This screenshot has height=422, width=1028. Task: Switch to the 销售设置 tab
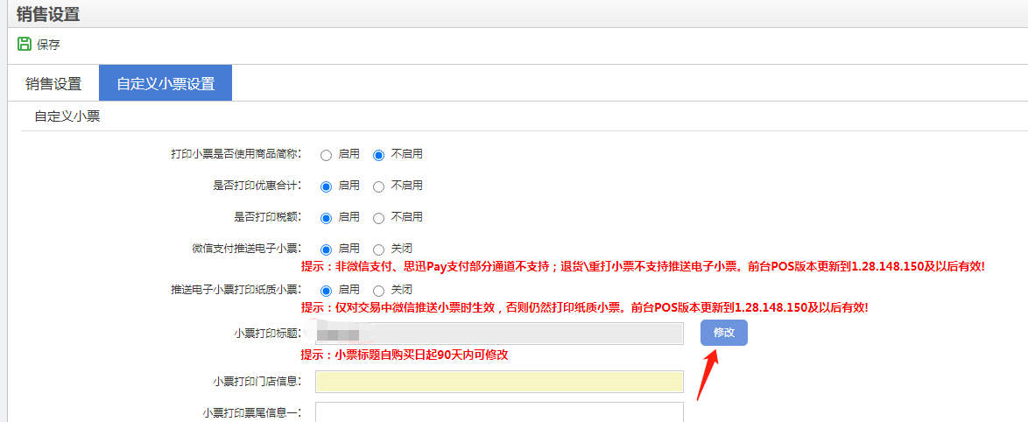pyautogui.click(x=53, y=84)
